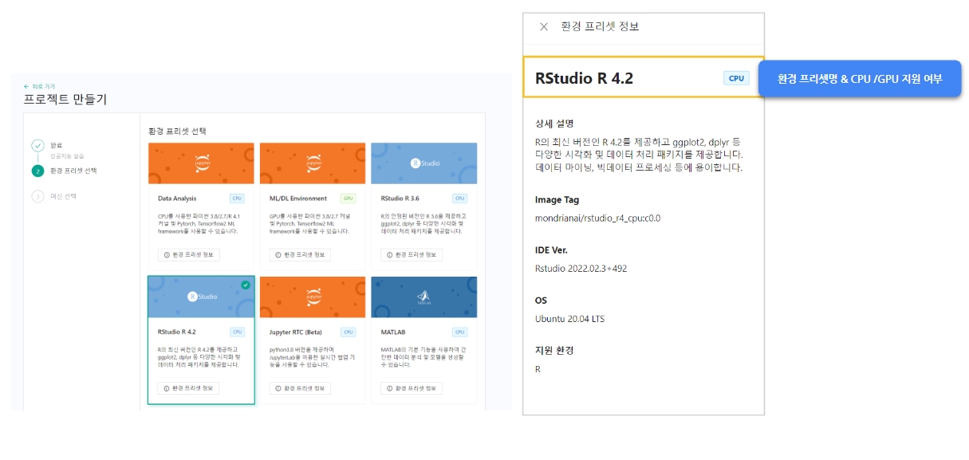The width and height of the screenshot is (969, 460).
Task: Click the RStudio logo on RStudio R 4.2 card
Action: (x=201, y=297)
